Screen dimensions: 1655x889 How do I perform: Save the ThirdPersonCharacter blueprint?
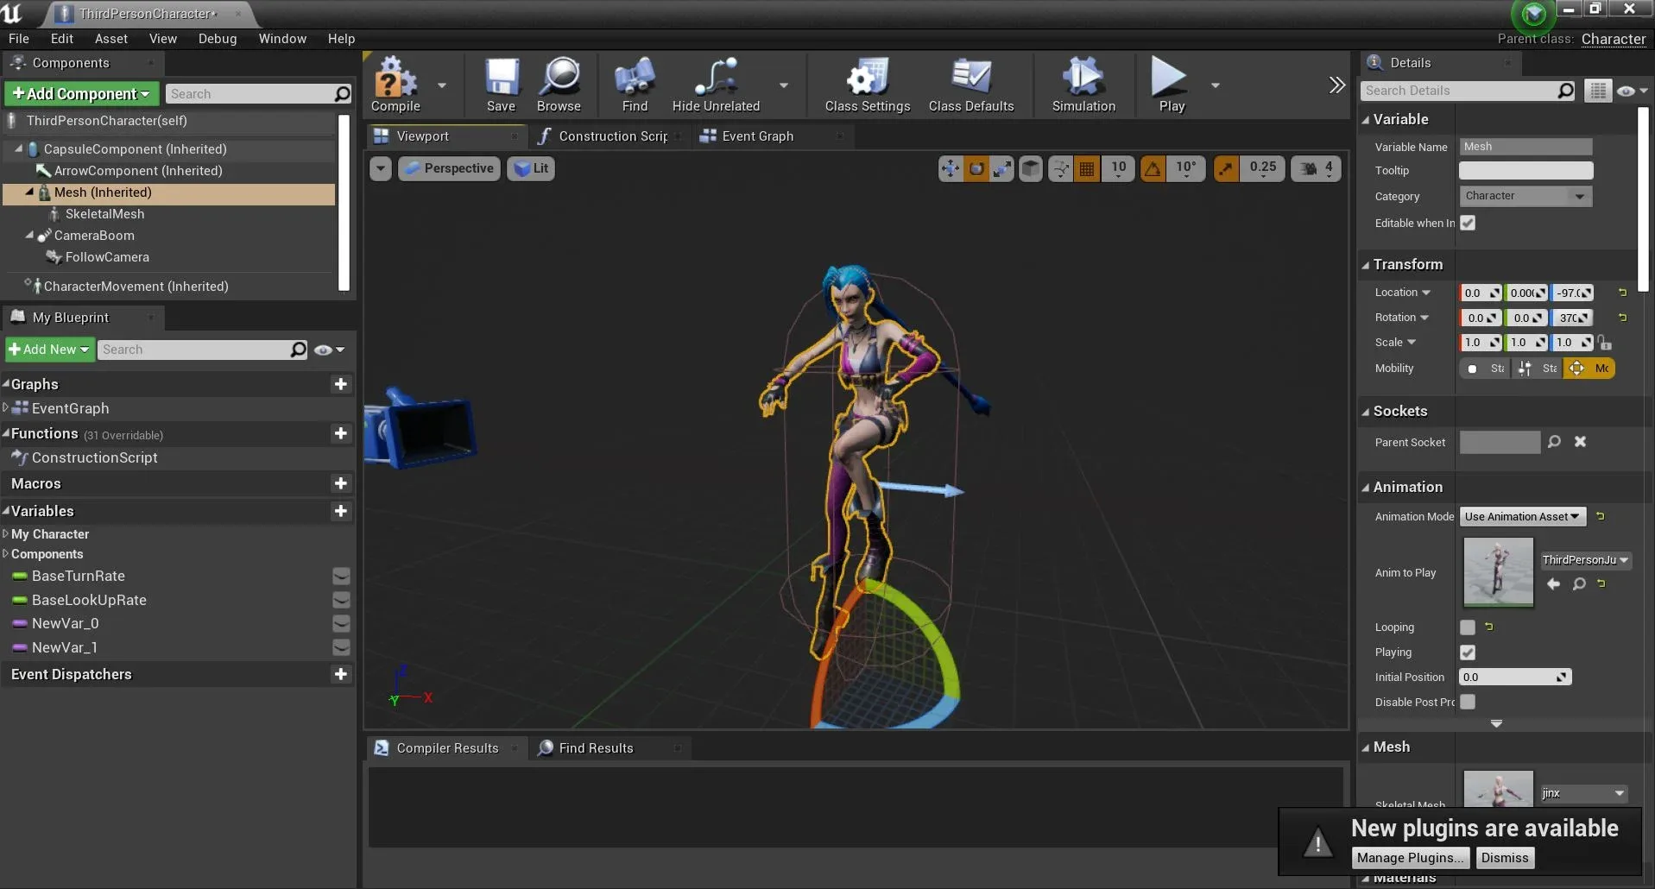point(501,85)
